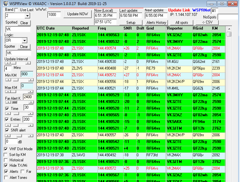The width and height of the screenshot is (240, 182).
Task: Enable the Use Last checkbox
Action: click(17, 10)
